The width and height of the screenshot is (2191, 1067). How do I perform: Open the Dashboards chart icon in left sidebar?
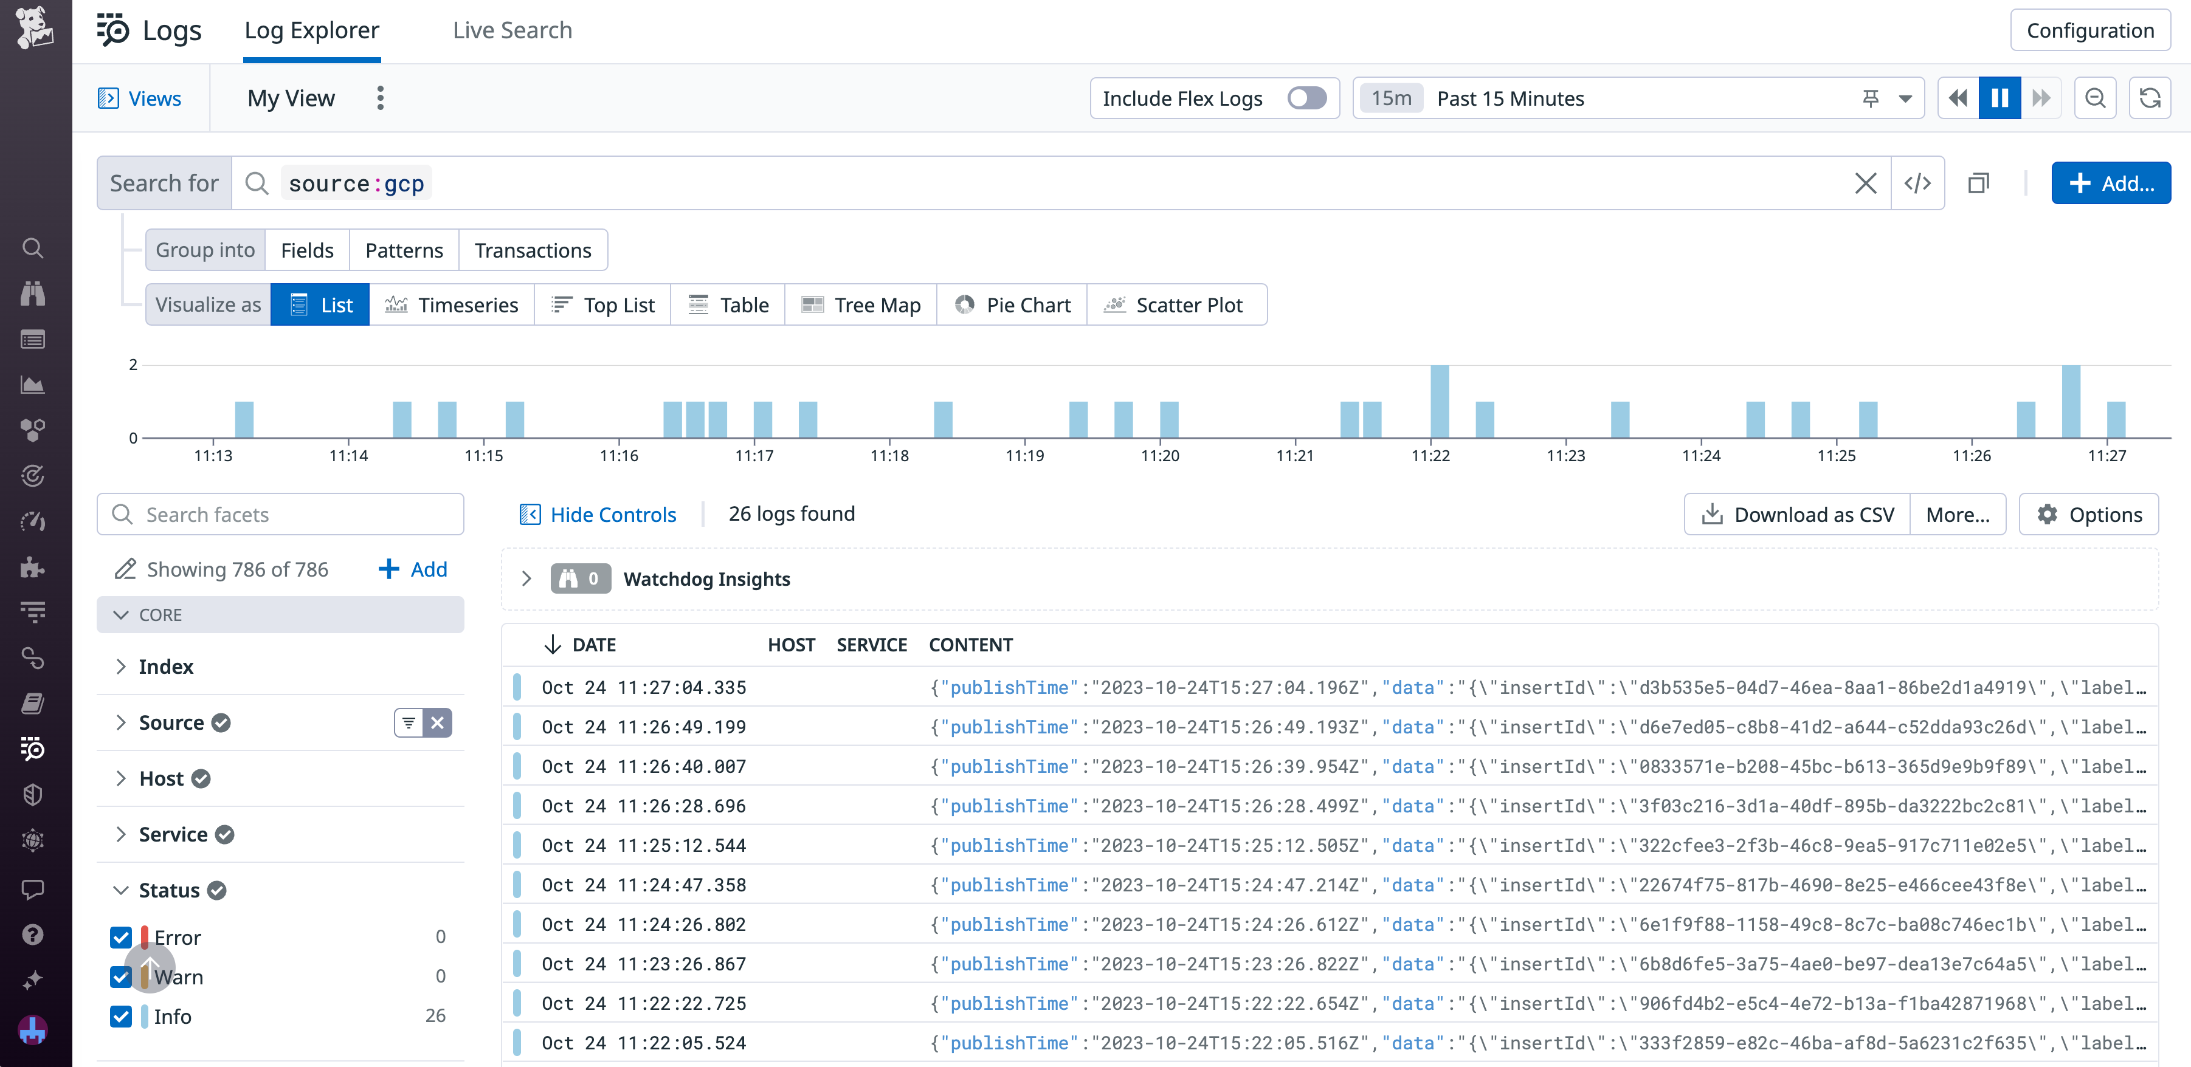(x=34, y=384)
